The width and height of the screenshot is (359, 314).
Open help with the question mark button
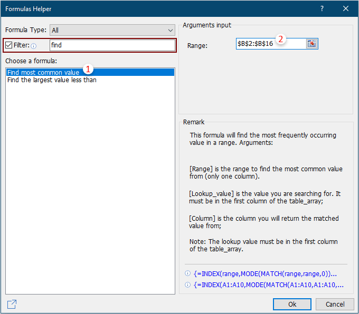[x=322, y=9]
